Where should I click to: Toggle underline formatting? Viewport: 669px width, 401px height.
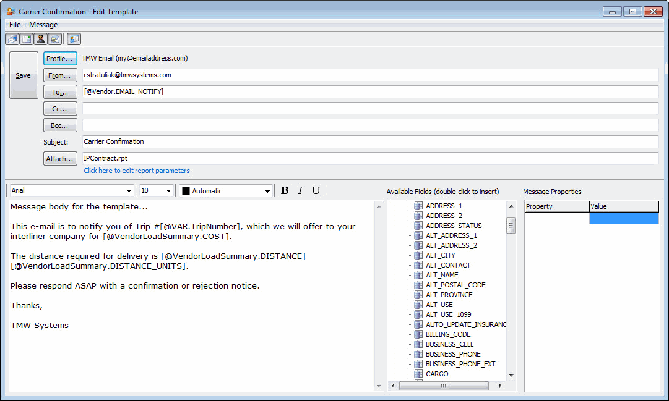[316, 191]
